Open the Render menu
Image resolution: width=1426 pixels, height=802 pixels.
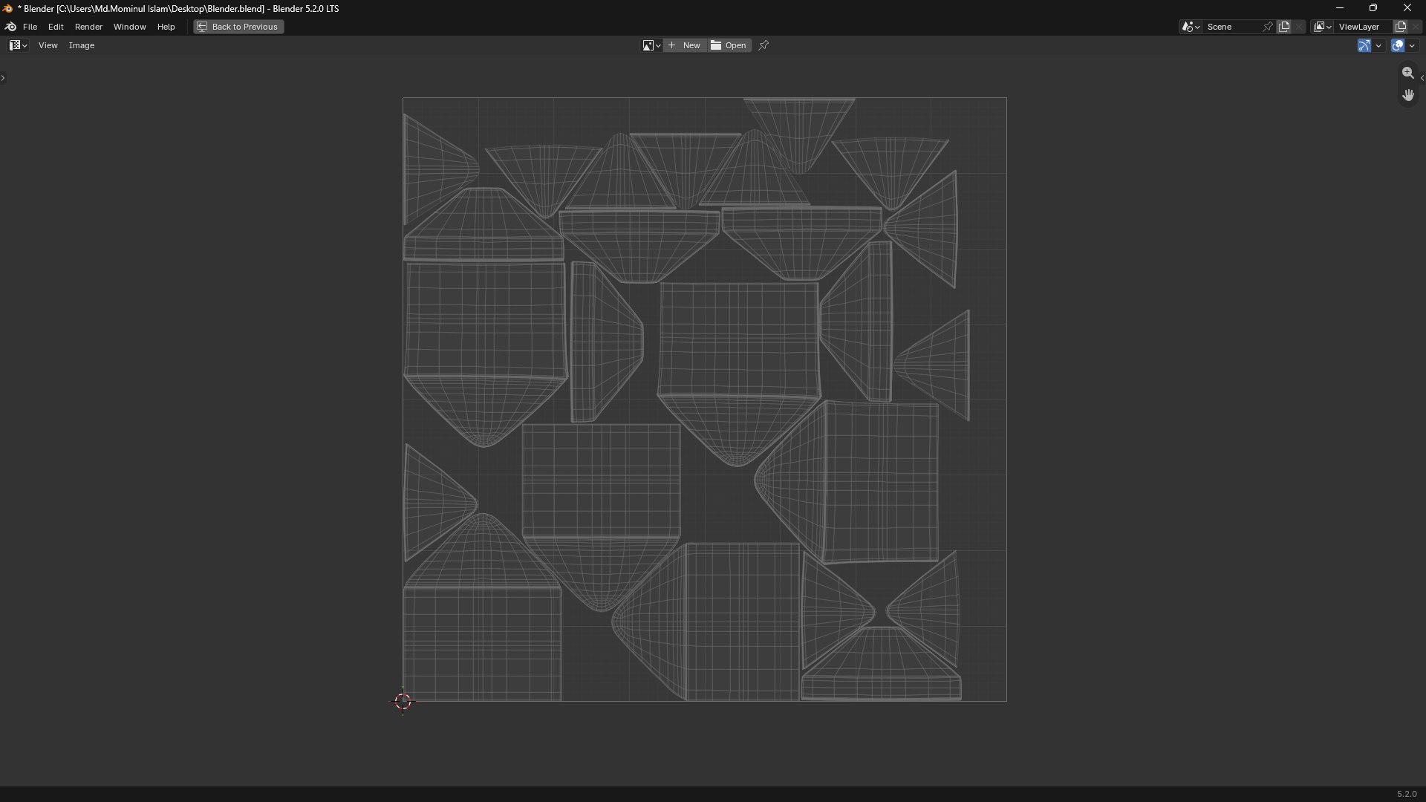click(x=88, y=27)
